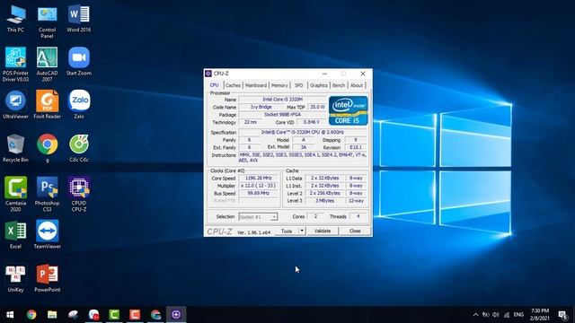The image size is (575, 323).
Task: Switch the ENG input language indicator
Action: [518, 315]
